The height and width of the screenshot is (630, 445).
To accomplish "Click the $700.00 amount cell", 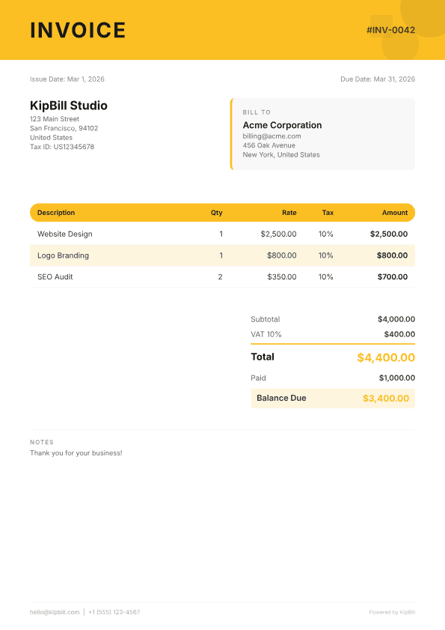I will coord(393,277).
